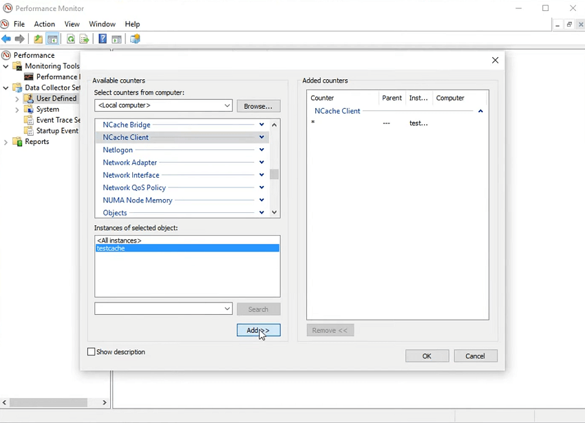Click the Remove << button
This screenshot has height=423, width=585.
(x=330, y=330)
